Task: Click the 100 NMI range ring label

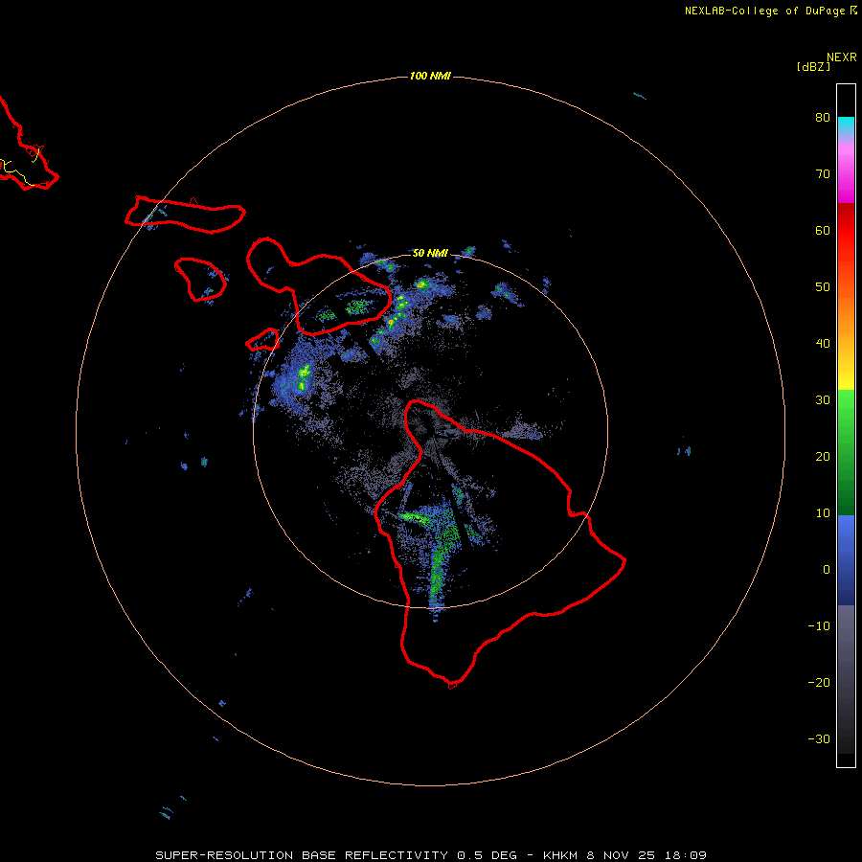Action: [430, 76]
